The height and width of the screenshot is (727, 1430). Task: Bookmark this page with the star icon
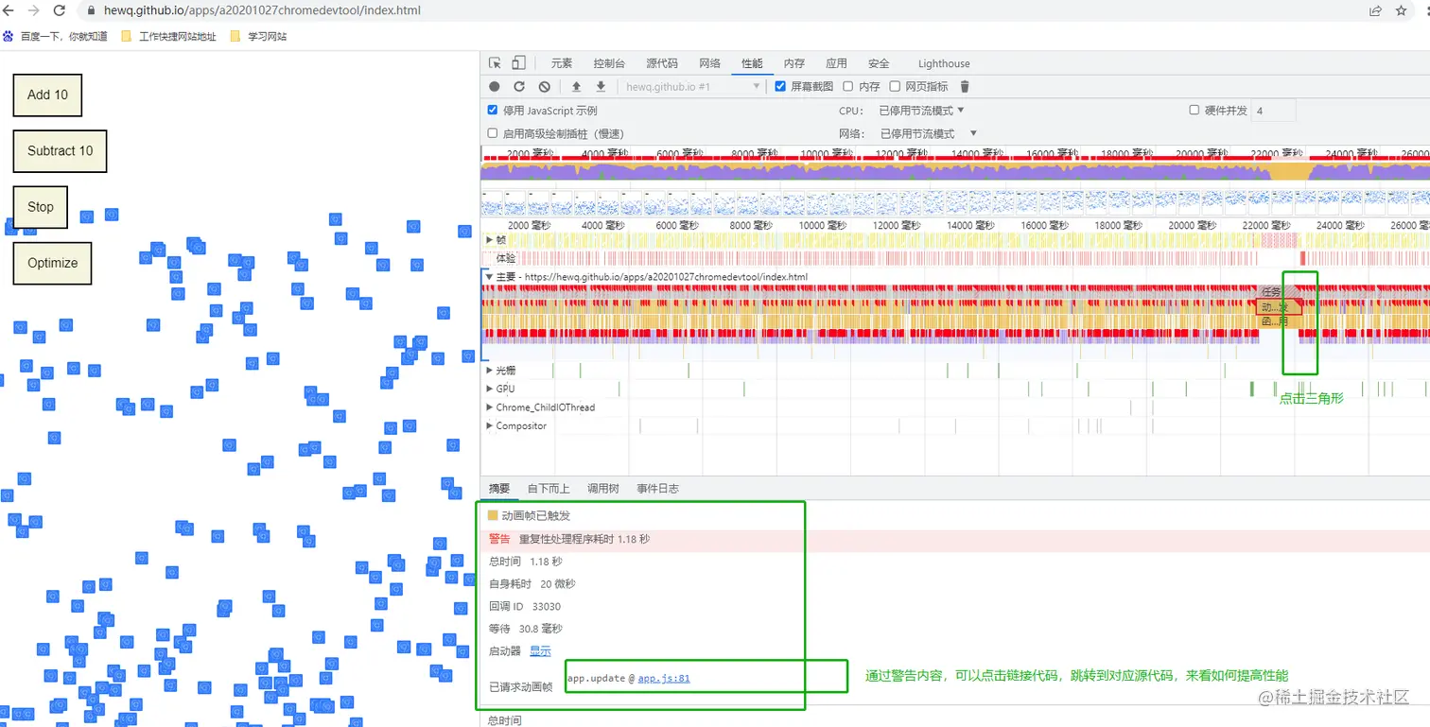1402,11
